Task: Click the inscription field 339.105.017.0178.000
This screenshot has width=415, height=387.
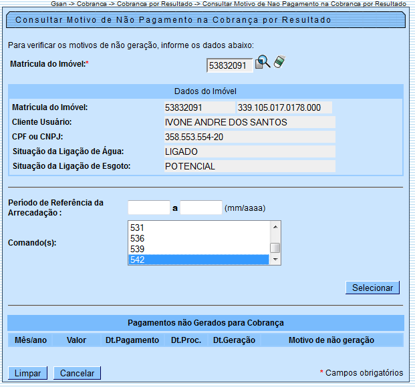Action: pyautogui.click(x=284, y=107)
